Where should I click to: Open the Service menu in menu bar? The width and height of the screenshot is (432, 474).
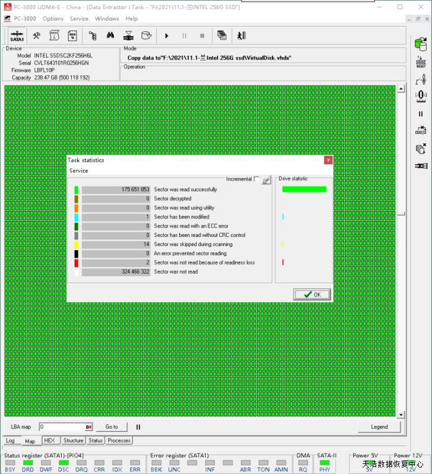click(79, 18)
